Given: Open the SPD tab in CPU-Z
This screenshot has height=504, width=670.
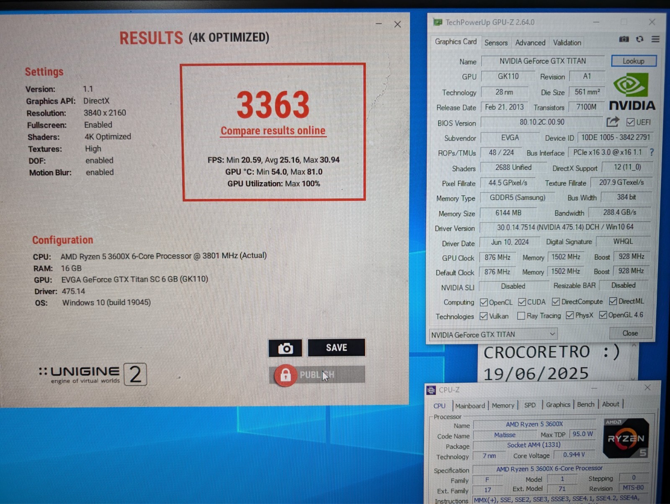Looking at the screenshot, I should 530,405.
